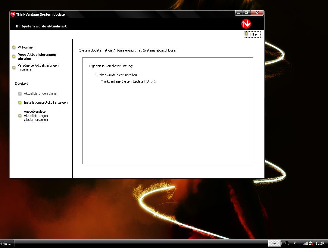Click the yellow arrow beside Willkommen
Image resolution: width=328 pixels, height=248 pixels.
click(x=14, y=47)
